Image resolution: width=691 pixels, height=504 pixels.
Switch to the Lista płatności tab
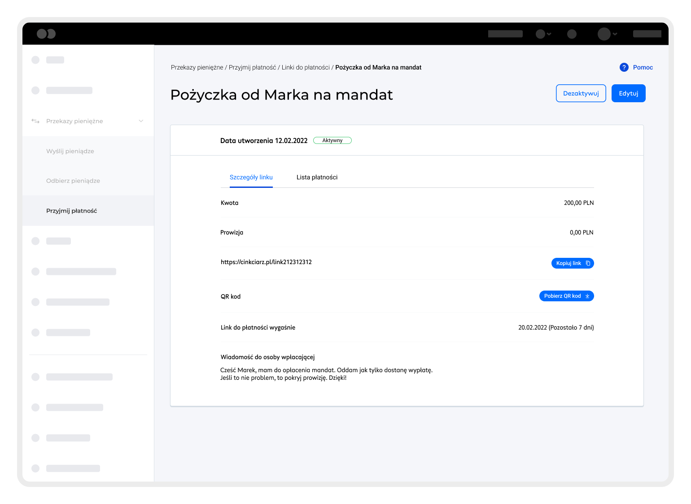pyautogui.click(x=317, y=177)
